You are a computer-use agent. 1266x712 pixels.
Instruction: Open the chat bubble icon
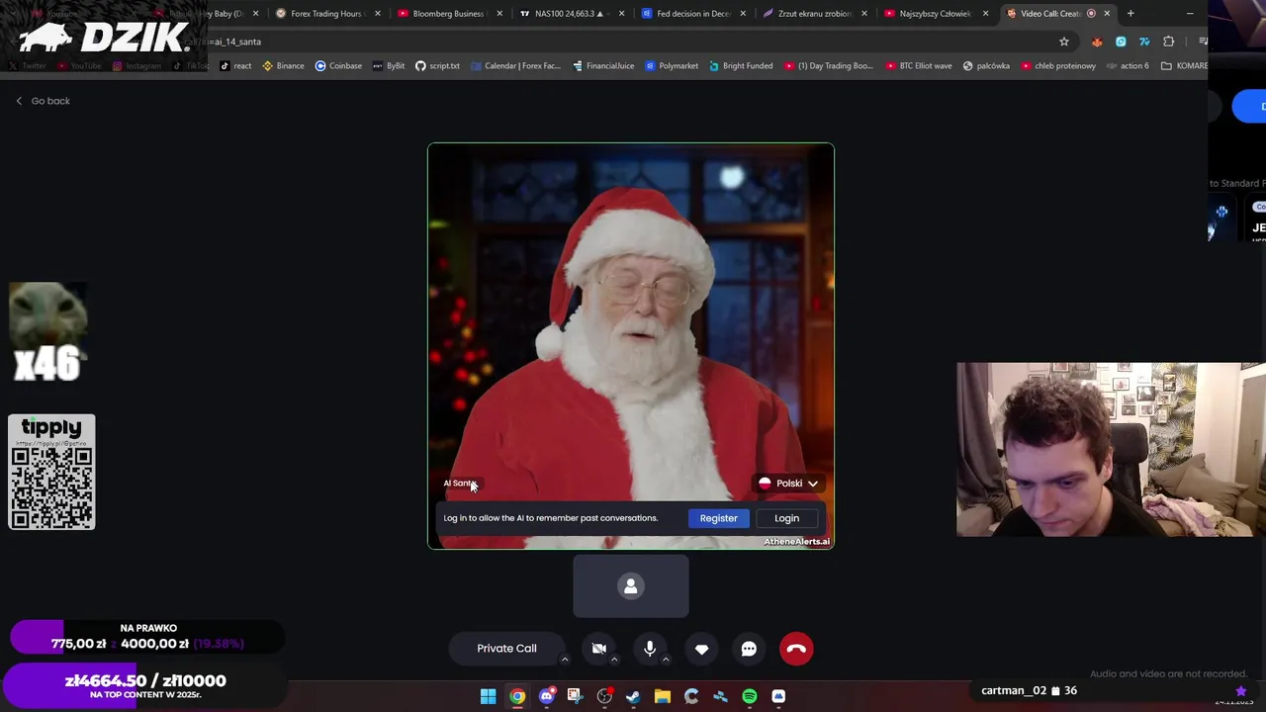tap(749, 649)
